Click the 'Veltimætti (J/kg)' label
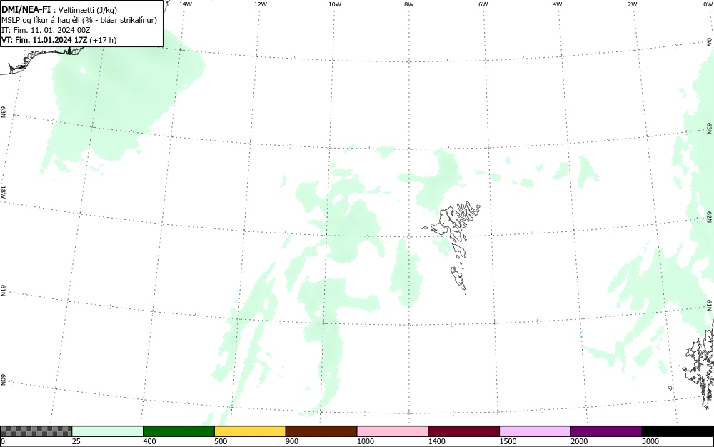This screenshot has height=447, width=714. coord(88,10)
